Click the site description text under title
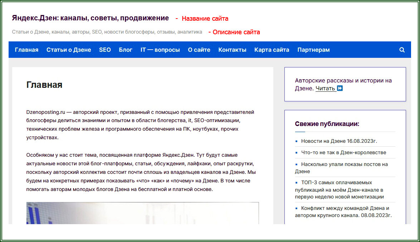Viewport: 420px width, 242px height. pos(107,32)
